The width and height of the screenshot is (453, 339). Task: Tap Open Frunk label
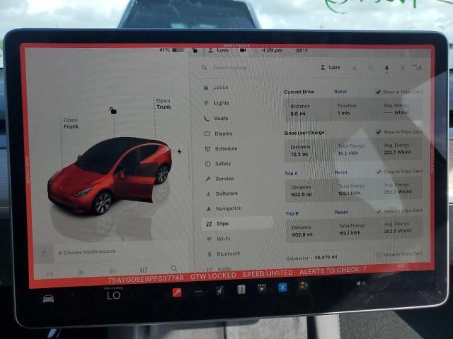click(71, 124)
